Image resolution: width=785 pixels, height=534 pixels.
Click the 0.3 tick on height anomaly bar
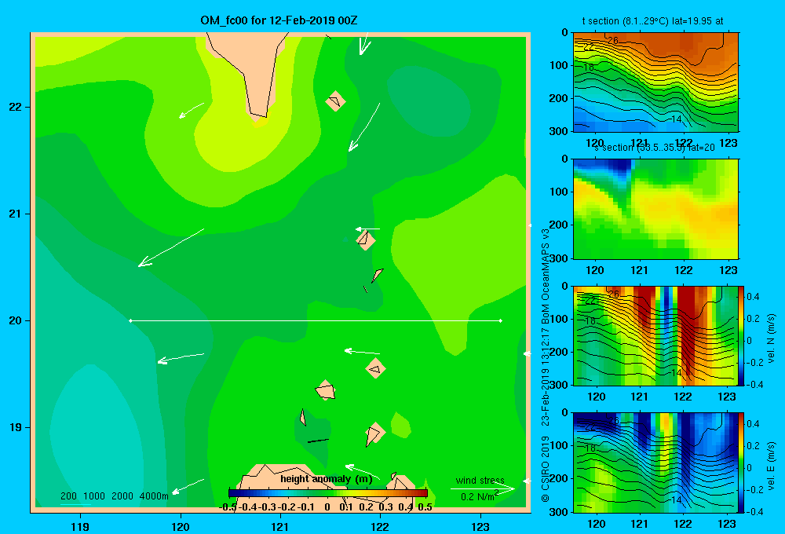click(385, 507)
